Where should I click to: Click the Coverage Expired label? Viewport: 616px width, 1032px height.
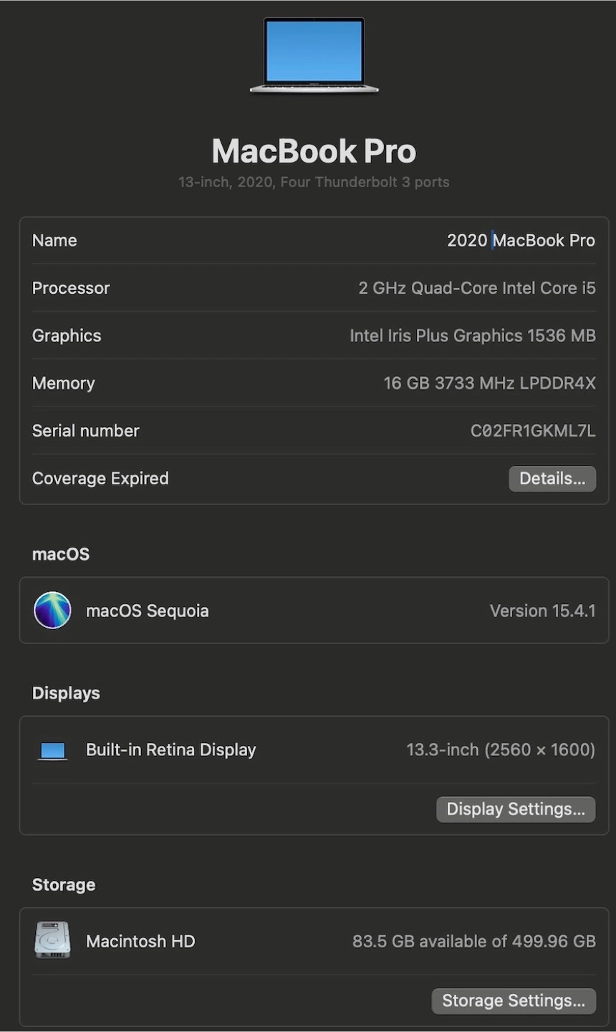[x=100, y=479]
